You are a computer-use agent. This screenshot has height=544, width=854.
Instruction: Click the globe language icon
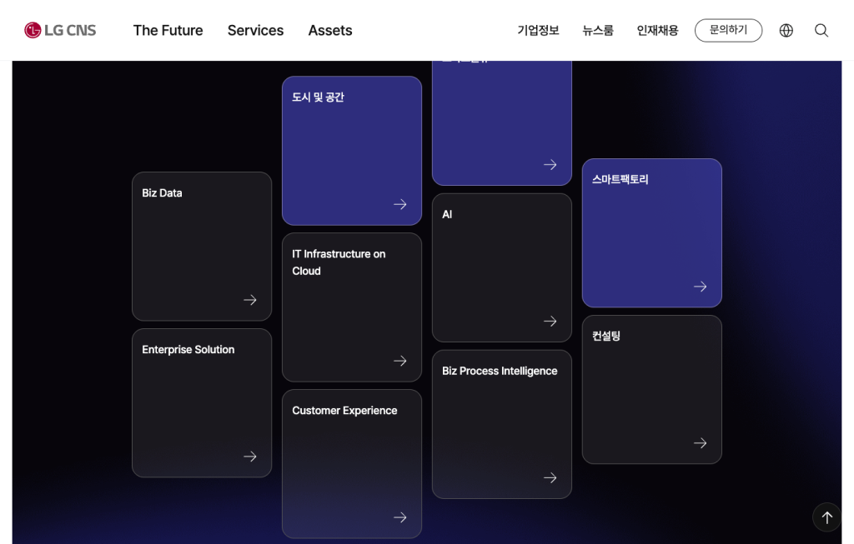[786, 30]
